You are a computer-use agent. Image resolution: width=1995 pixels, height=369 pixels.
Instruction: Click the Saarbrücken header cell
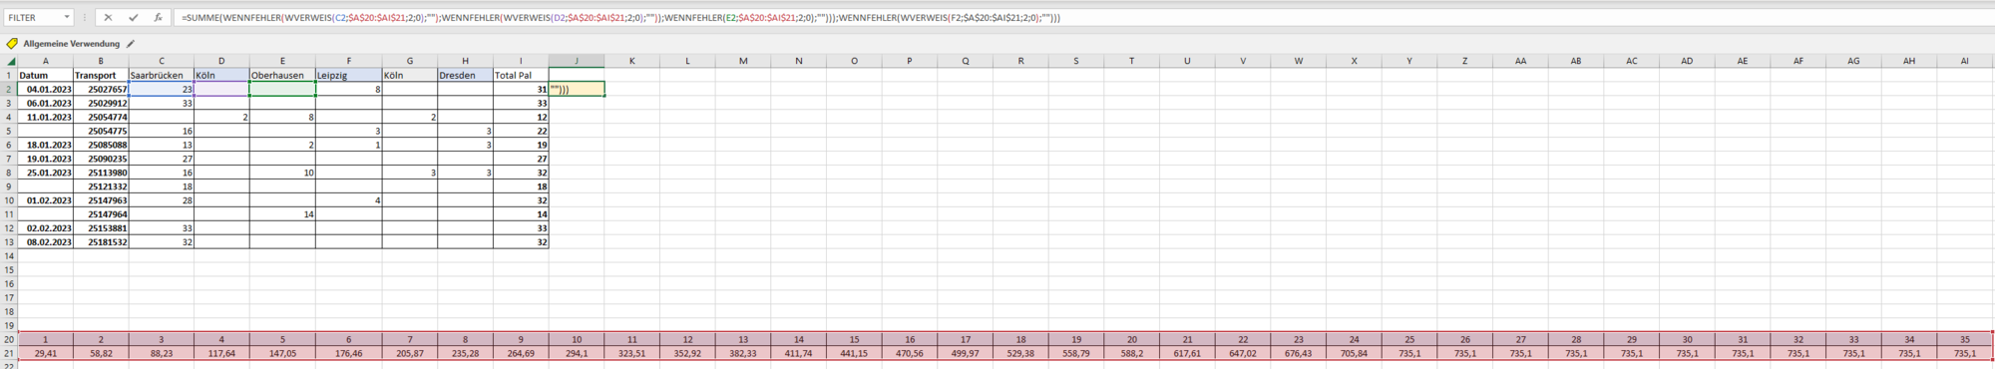click(162, 75)
